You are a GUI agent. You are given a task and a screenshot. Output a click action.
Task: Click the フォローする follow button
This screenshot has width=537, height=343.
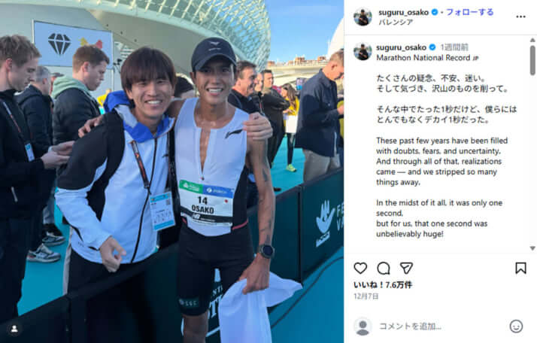click(470, 12)
